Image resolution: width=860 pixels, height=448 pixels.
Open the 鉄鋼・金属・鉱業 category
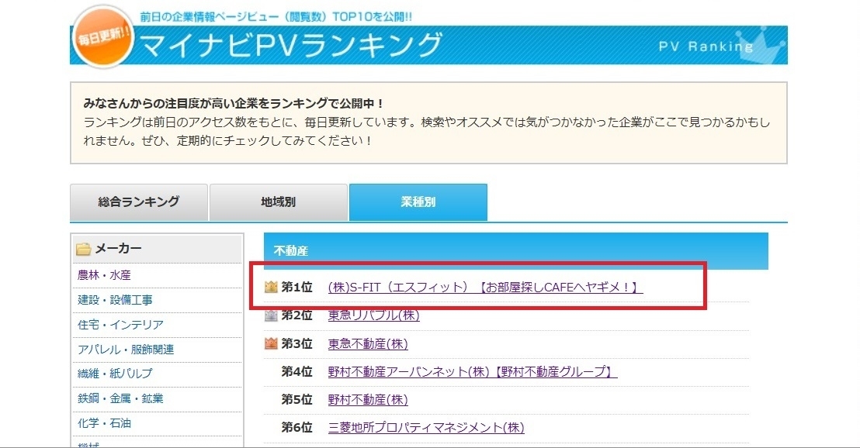(x=120, y=398)
